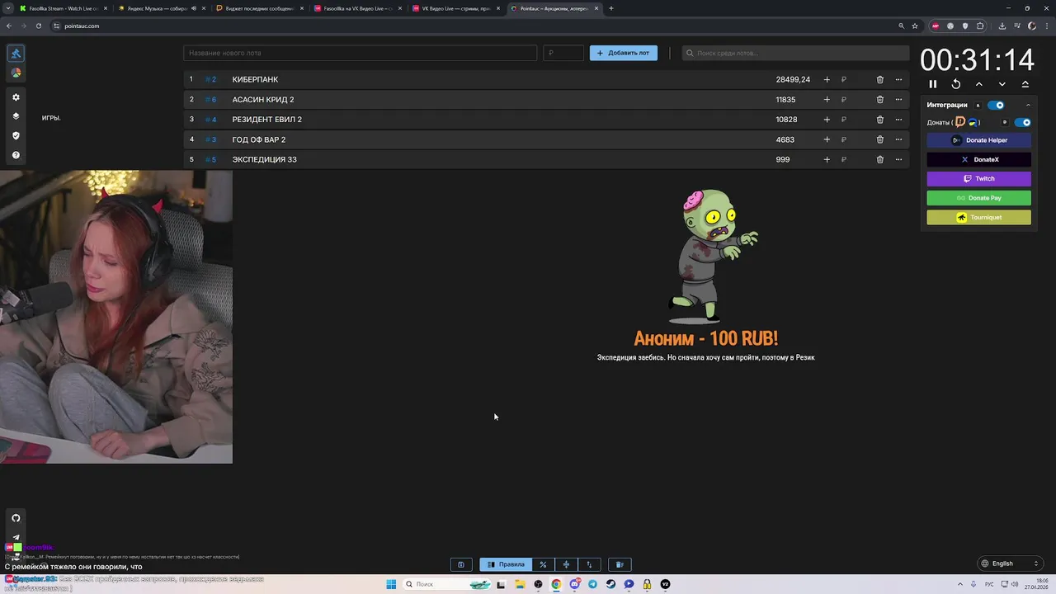This screenshot has width=1056, height=594.
Task: Click the save icon button in bottom toolbar
Action: point(461,564)
